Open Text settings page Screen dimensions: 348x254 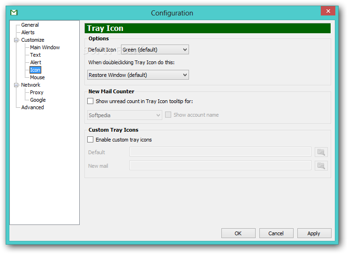[35, 55]
